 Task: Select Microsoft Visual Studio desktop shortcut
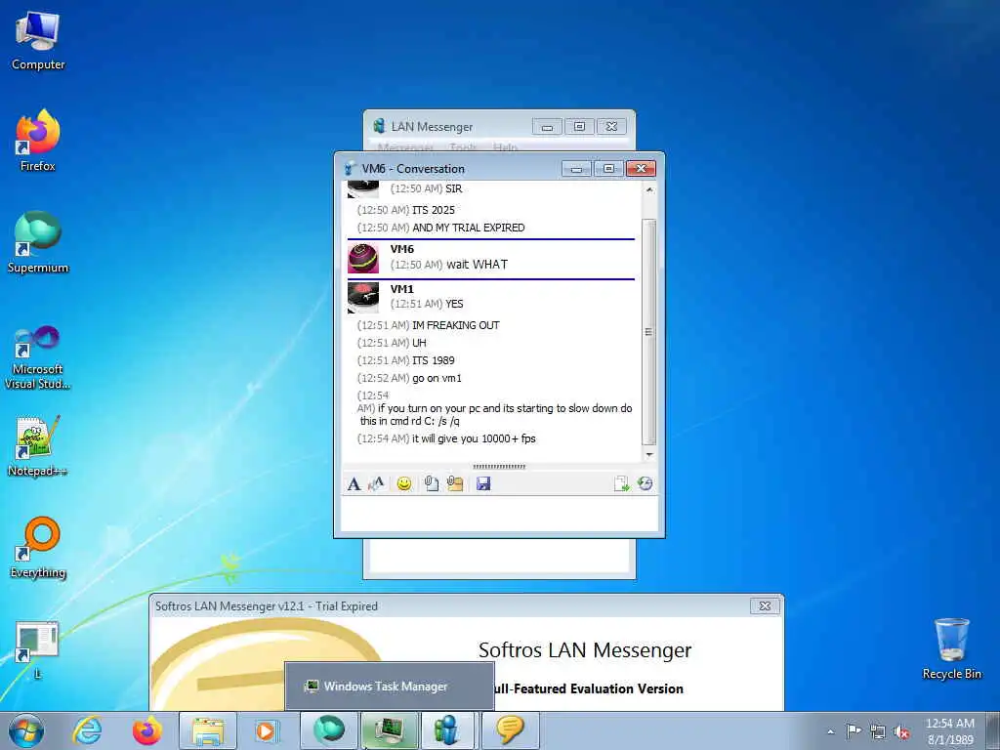[x=38, y=357]
